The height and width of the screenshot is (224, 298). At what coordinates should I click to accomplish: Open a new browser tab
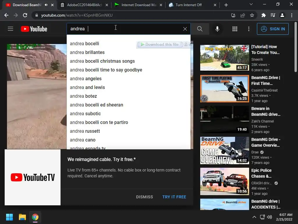(x=226, y=5)
